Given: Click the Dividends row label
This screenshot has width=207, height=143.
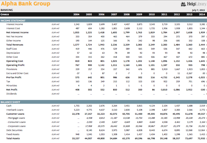Looking at the screenshot, I should tap(11, 94).
